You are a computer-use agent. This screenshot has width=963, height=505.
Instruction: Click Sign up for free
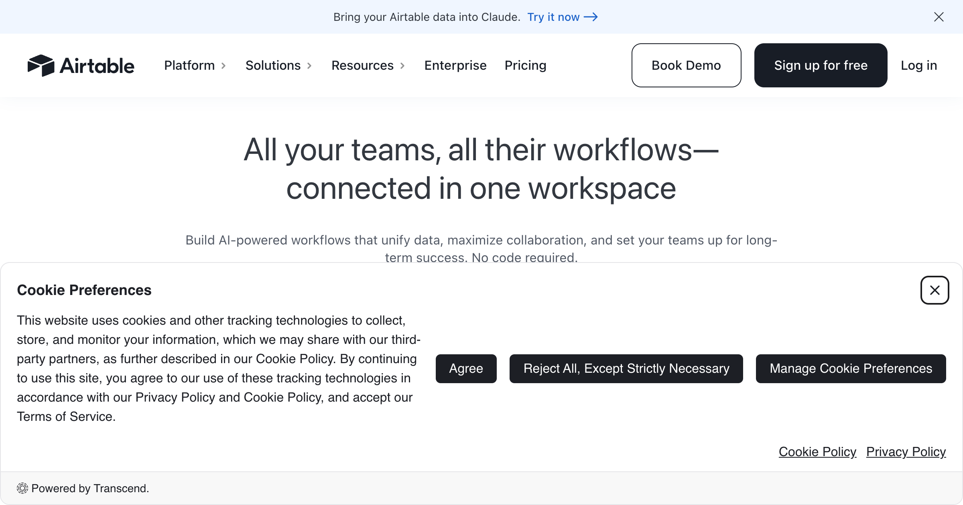tap(821, 65)
